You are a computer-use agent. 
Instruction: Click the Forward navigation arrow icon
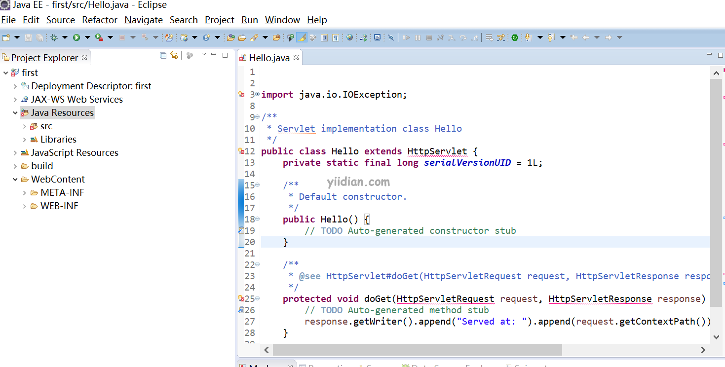tap(609, 37)
